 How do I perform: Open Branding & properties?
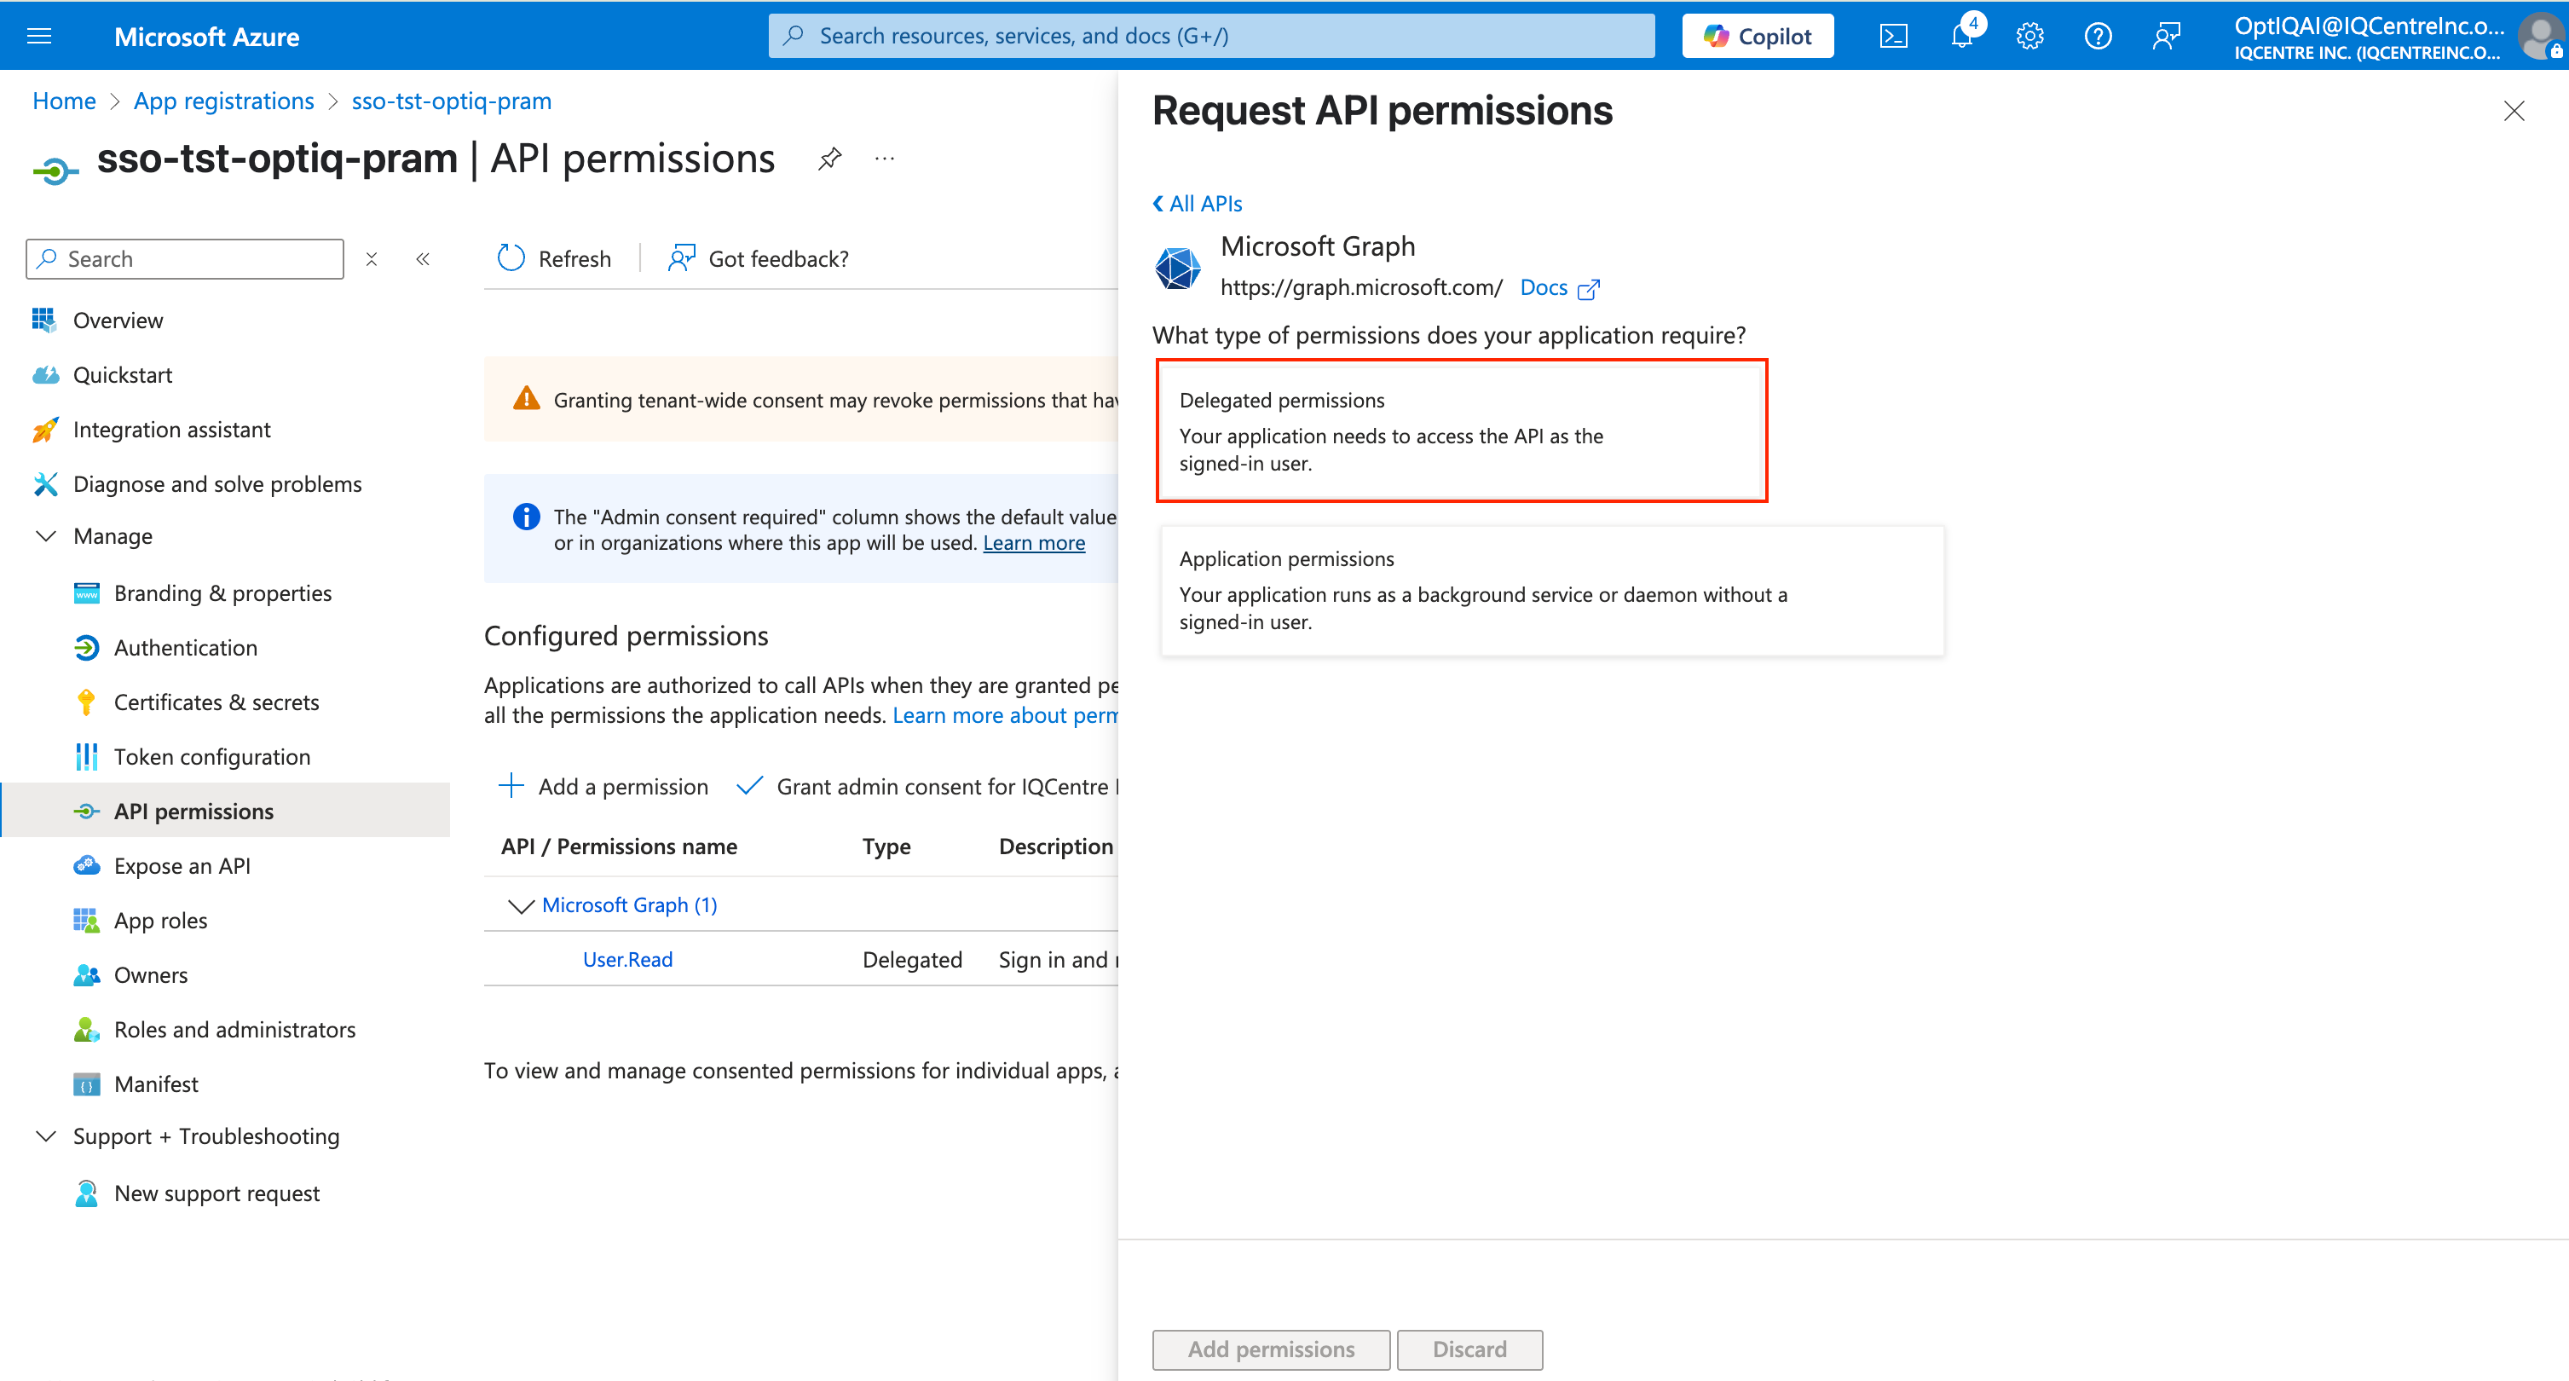222,593
